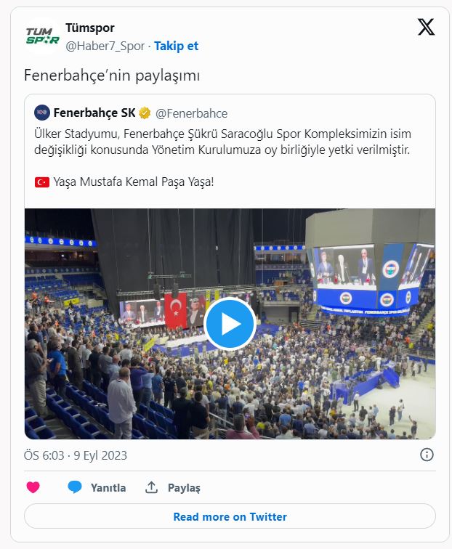Play the embedded video
The width and height of the screenshot is (452, 549).
click(230, 324)
